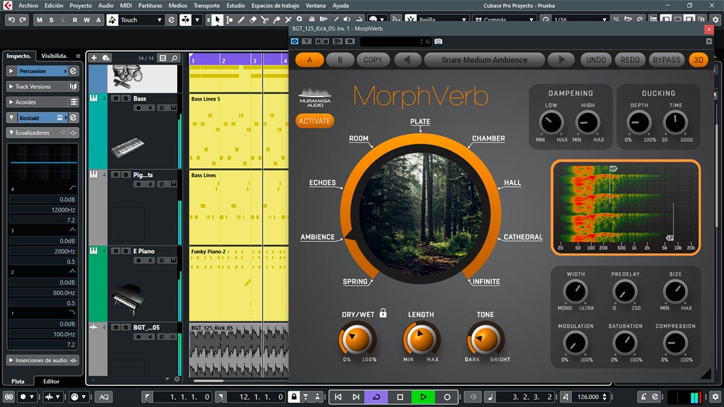Expand the Percussion inspector section
Screen dimensions: 724x407
tap(11, 71)
